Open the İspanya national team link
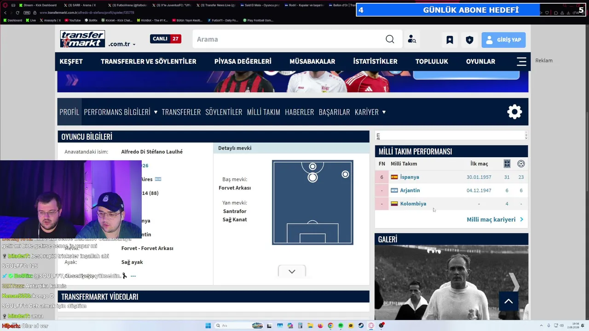The width and height of the screenshot is (589, 331). tap(410, 177)
